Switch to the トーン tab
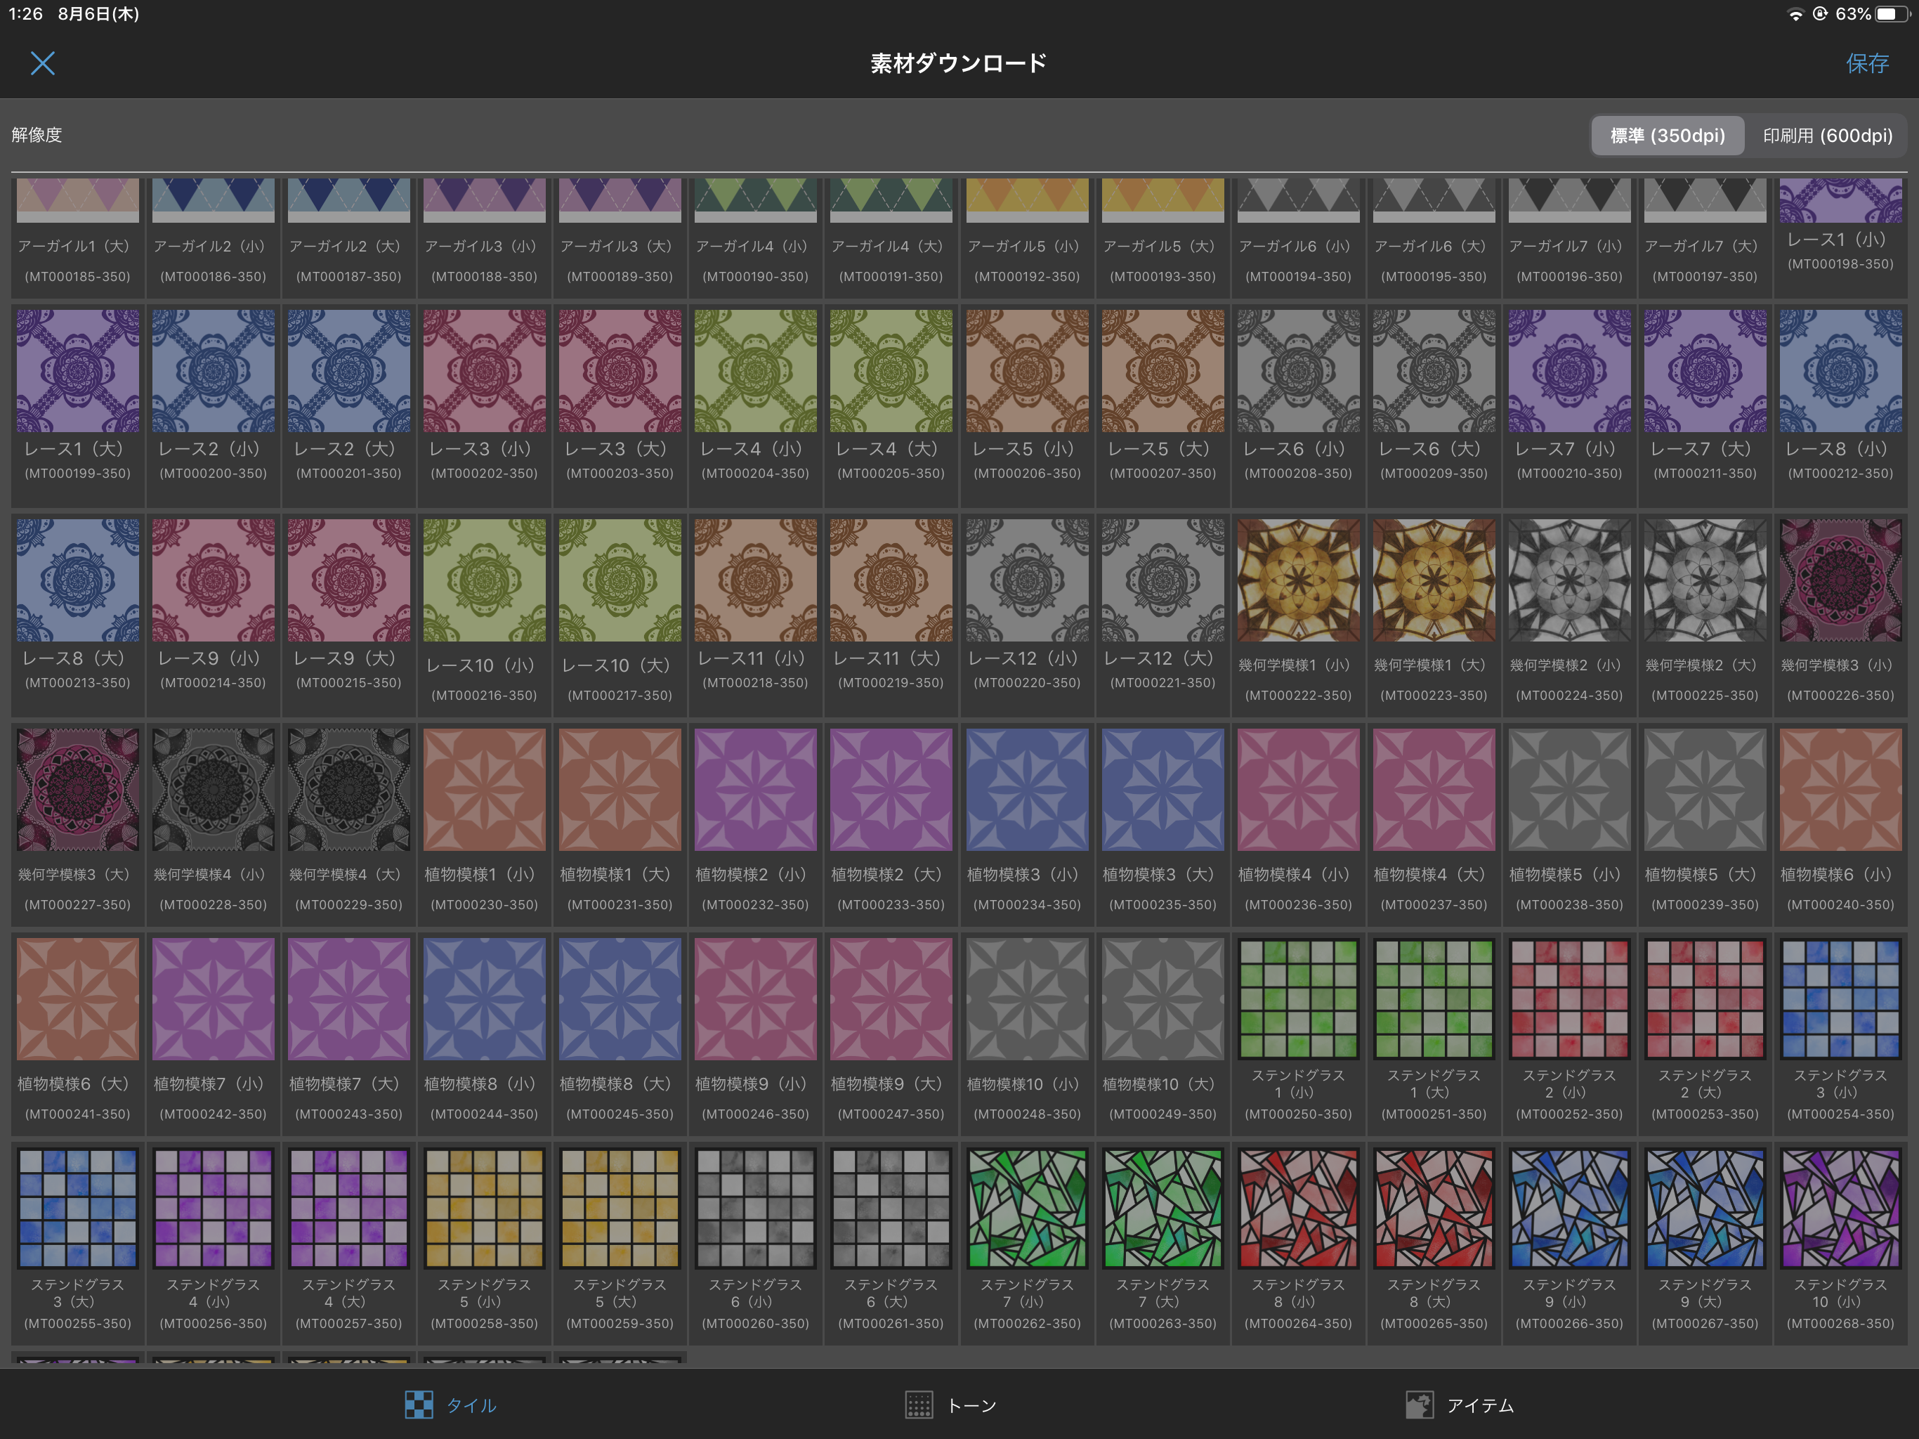The height and width of the screenshot is (1439, 1919). (x=951, y=1405)
